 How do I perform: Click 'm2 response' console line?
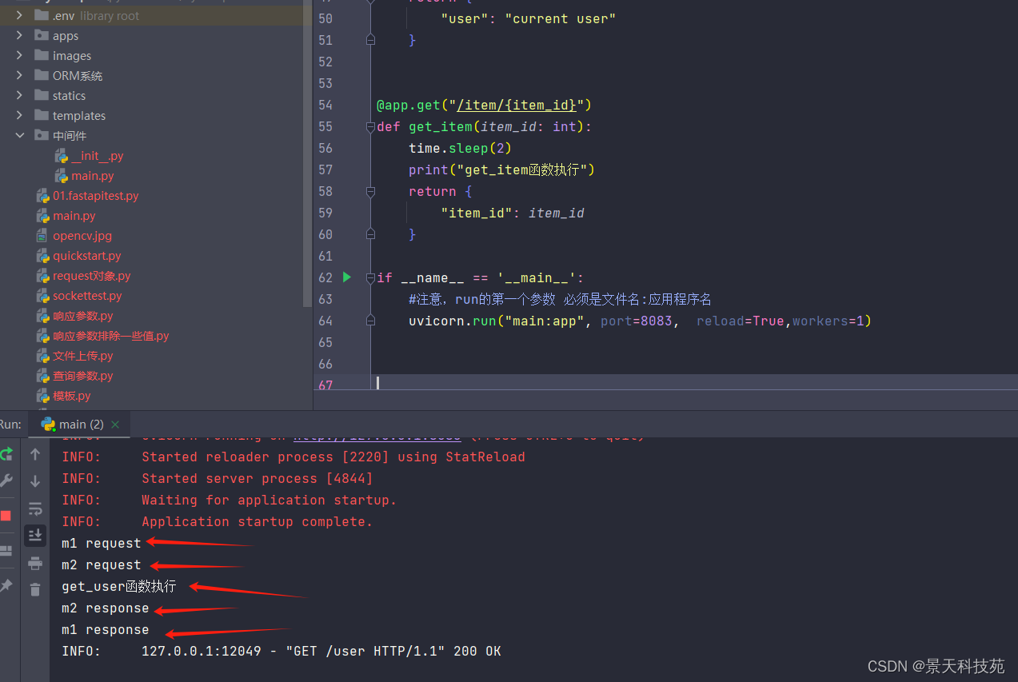click(106, 608)
